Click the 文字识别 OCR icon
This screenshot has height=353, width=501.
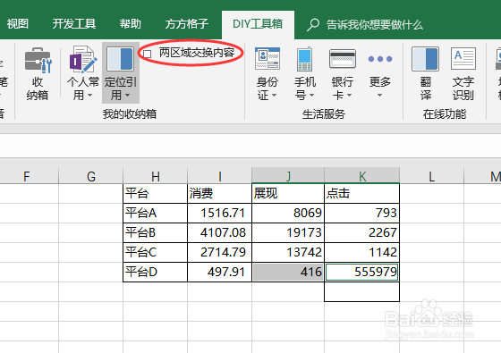(x=463, y=58)
